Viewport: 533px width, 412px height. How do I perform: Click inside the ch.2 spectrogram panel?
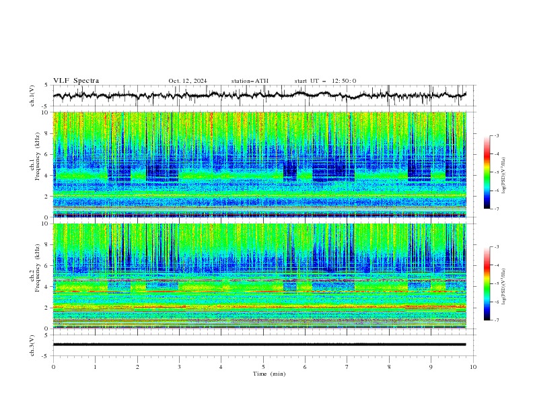[x=260, y=276]
